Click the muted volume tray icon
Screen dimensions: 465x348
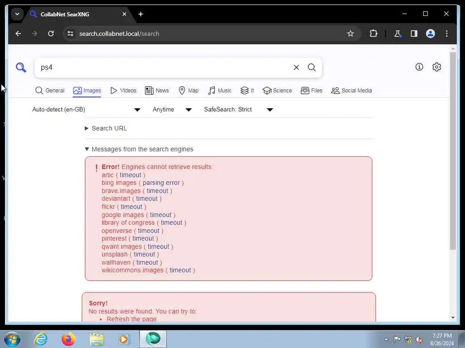coord(419,340)
